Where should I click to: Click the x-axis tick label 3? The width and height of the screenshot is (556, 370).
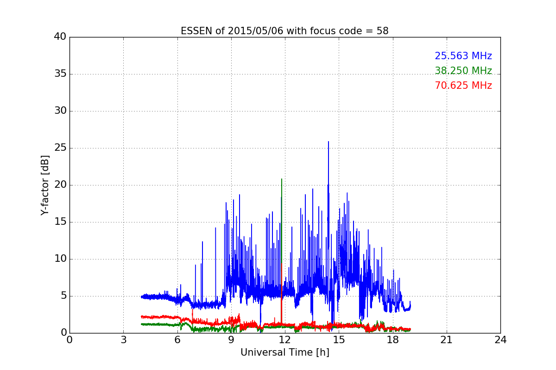pos(123,340)
